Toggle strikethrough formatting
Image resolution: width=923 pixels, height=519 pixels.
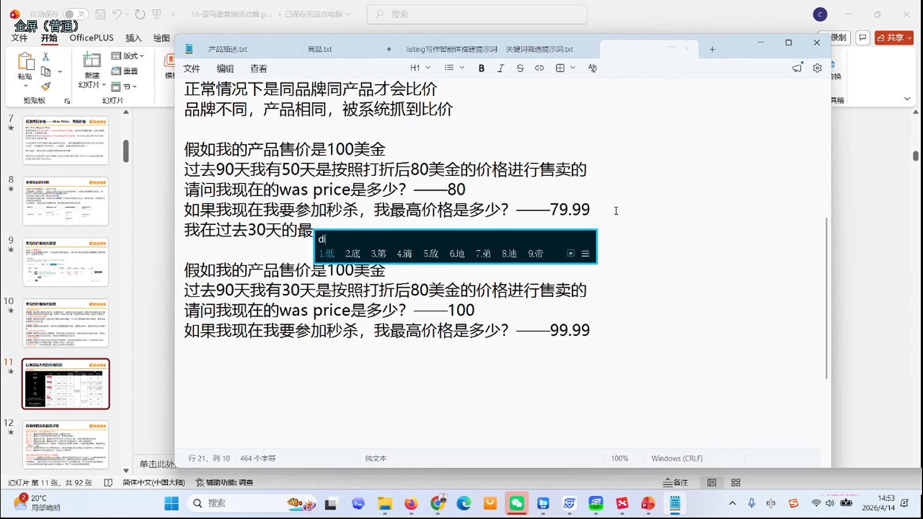click(520, 68)
